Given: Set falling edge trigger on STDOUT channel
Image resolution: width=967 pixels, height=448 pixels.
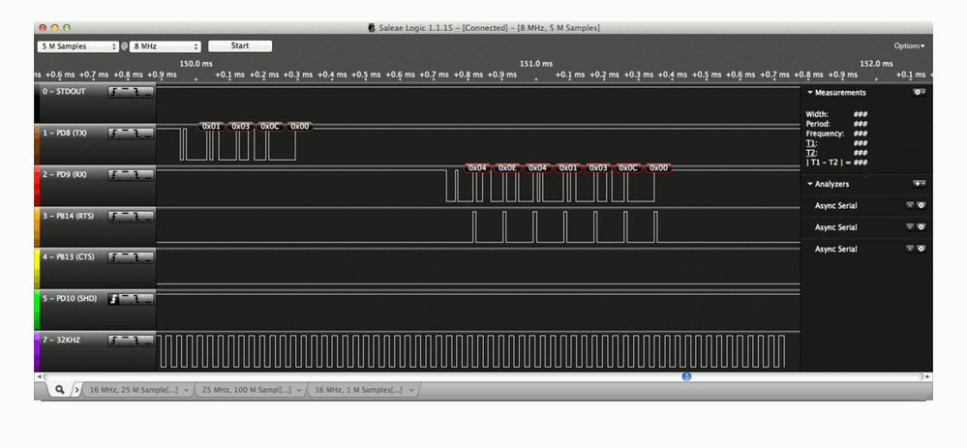Looking at the screenshot, I should [136, 93].
